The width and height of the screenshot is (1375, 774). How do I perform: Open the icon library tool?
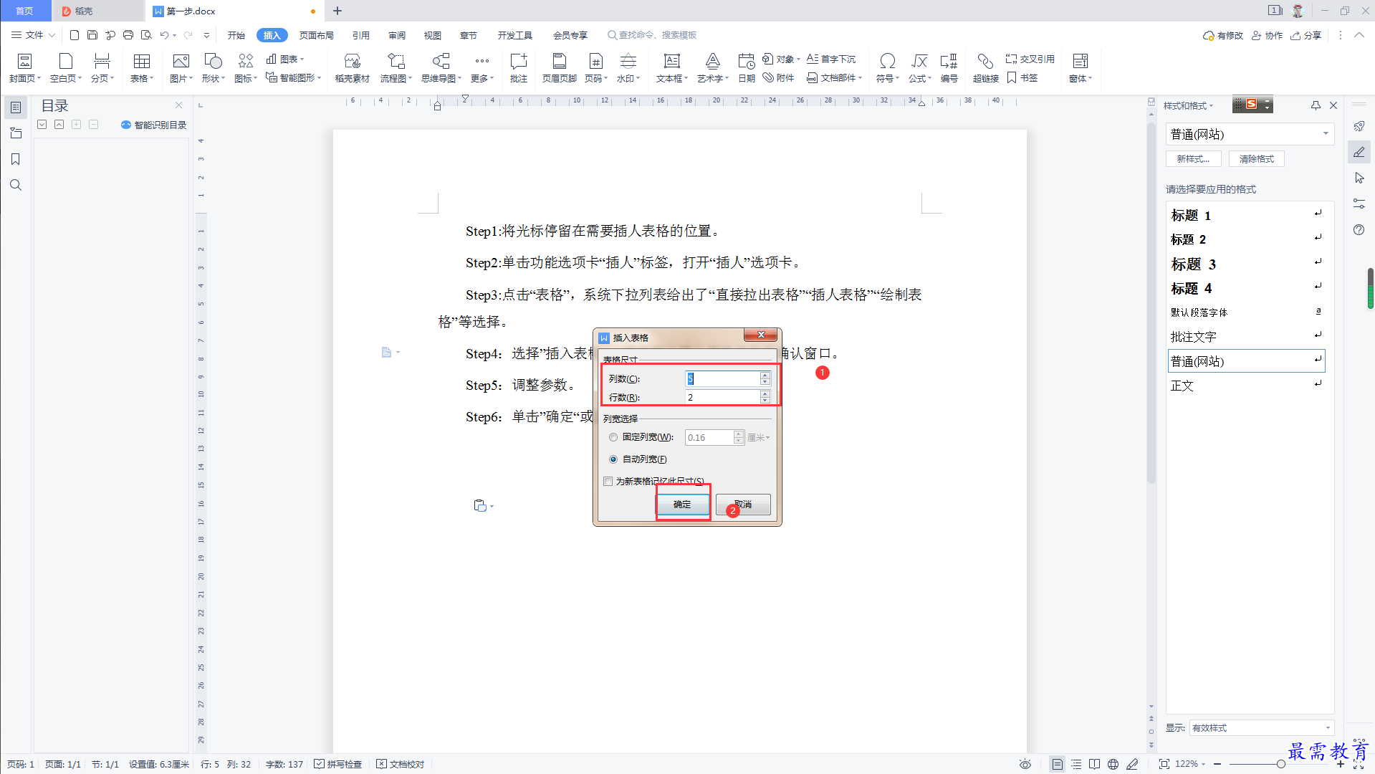click(246, 68)
